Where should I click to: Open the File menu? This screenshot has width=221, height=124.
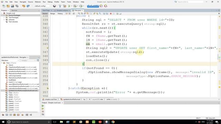click(6, 2)
